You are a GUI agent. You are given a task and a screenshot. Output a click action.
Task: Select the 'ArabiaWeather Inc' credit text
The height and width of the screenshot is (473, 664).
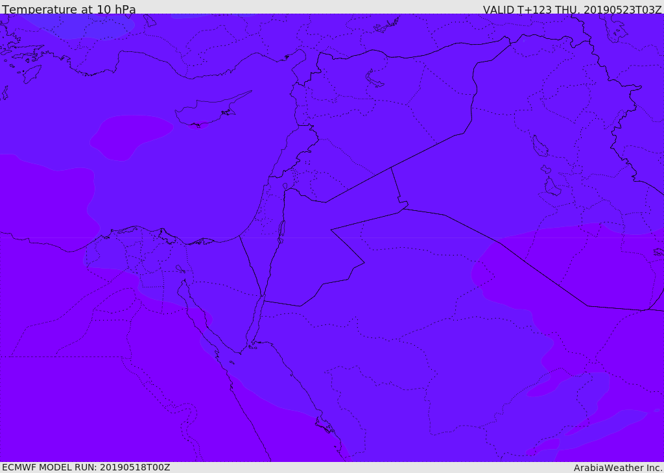pos(617,468)
